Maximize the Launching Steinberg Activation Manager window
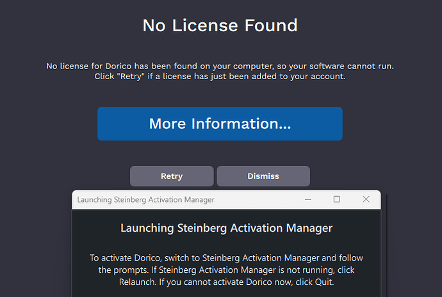Viewport: 442px width, 297px height. point(337,199)
